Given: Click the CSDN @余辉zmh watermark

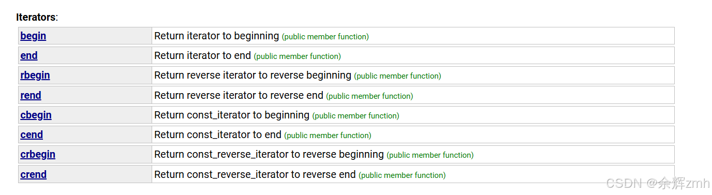Looking at the screenshot, I should pyautogui.click(x=658, y=183).
